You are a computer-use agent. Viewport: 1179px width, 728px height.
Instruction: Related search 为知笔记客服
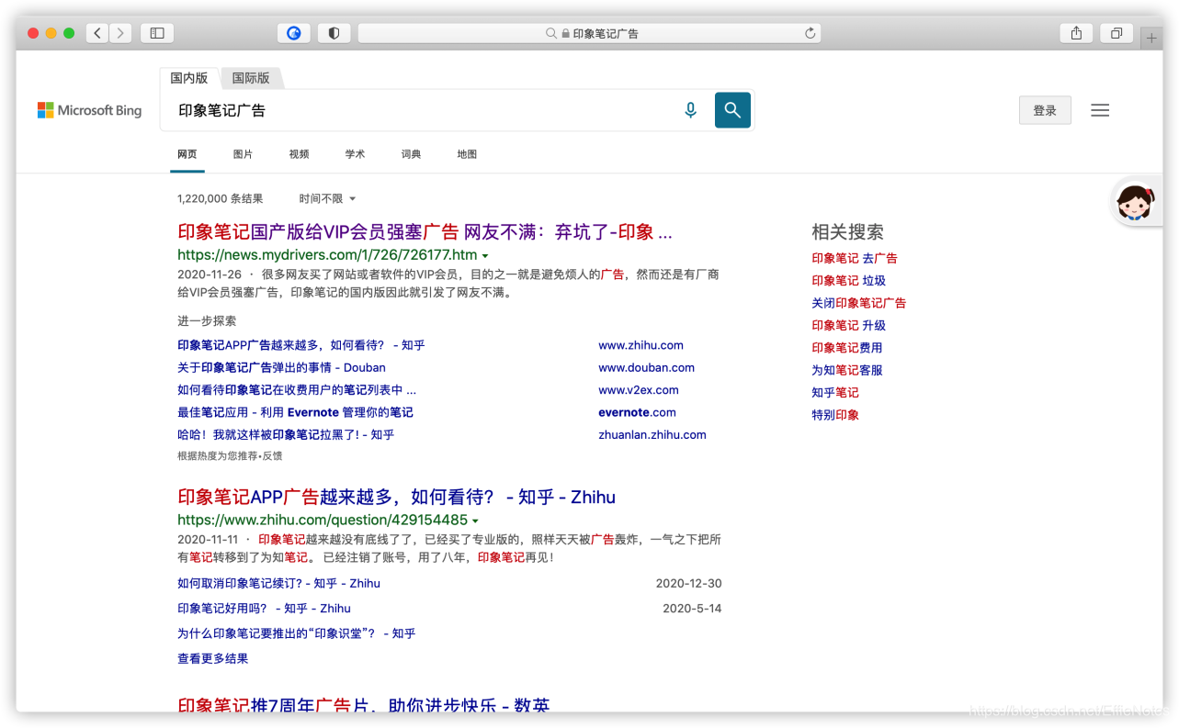pyautogui.click(x=847, y=370)
